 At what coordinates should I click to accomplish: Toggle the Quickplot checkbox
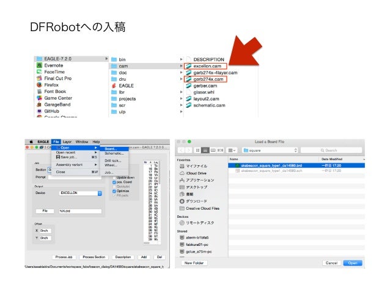[114, 187]
